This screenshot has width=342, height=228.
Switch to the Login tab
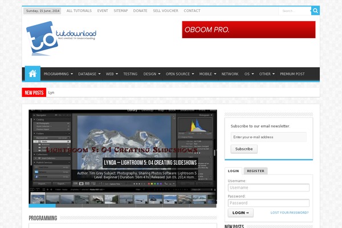pyautogui.click(x=234, y=171)
